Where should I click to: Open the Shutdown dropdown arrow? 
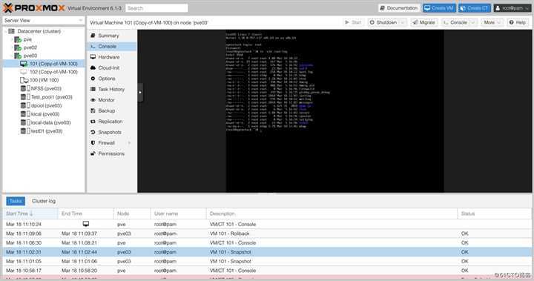coord(403,22)
